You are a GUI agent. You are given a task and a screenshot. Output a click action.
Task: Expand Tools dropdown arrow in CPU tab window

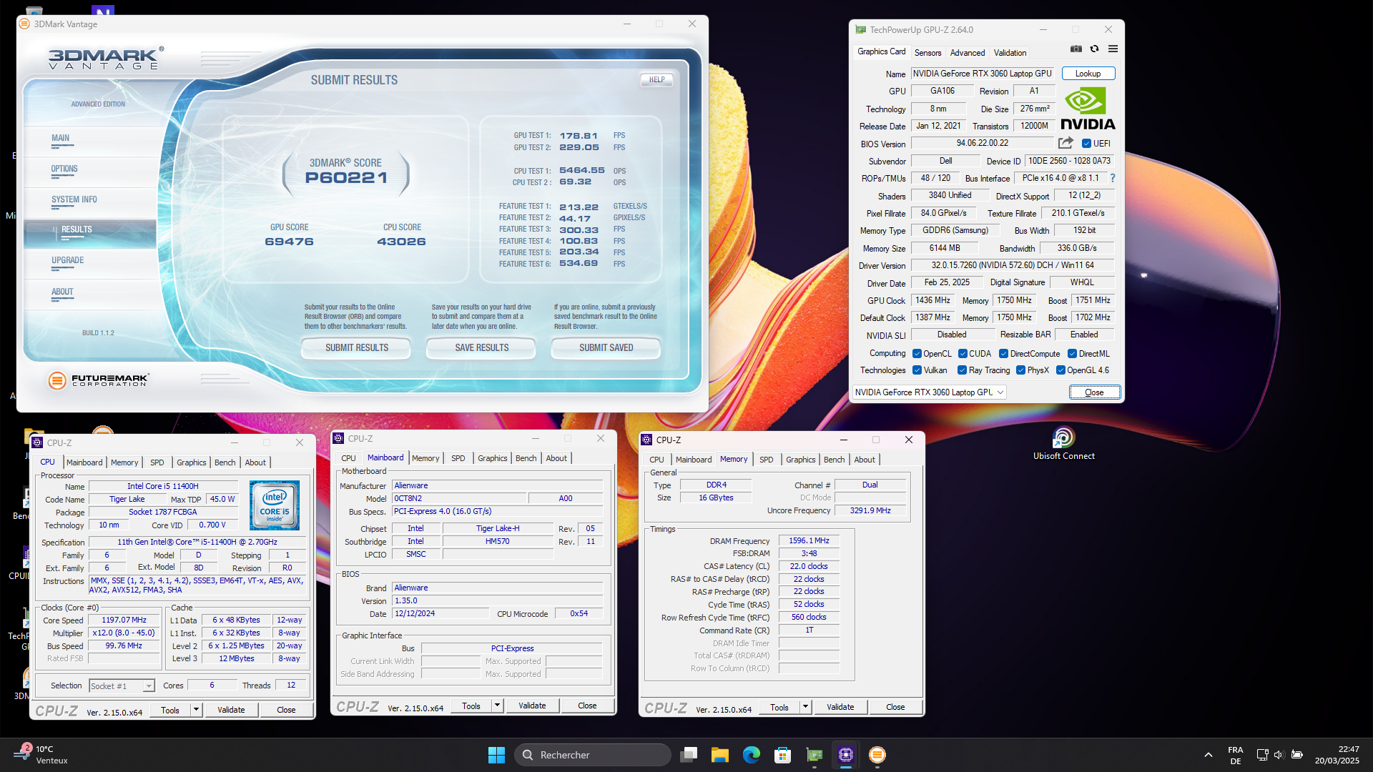[196, 710]
